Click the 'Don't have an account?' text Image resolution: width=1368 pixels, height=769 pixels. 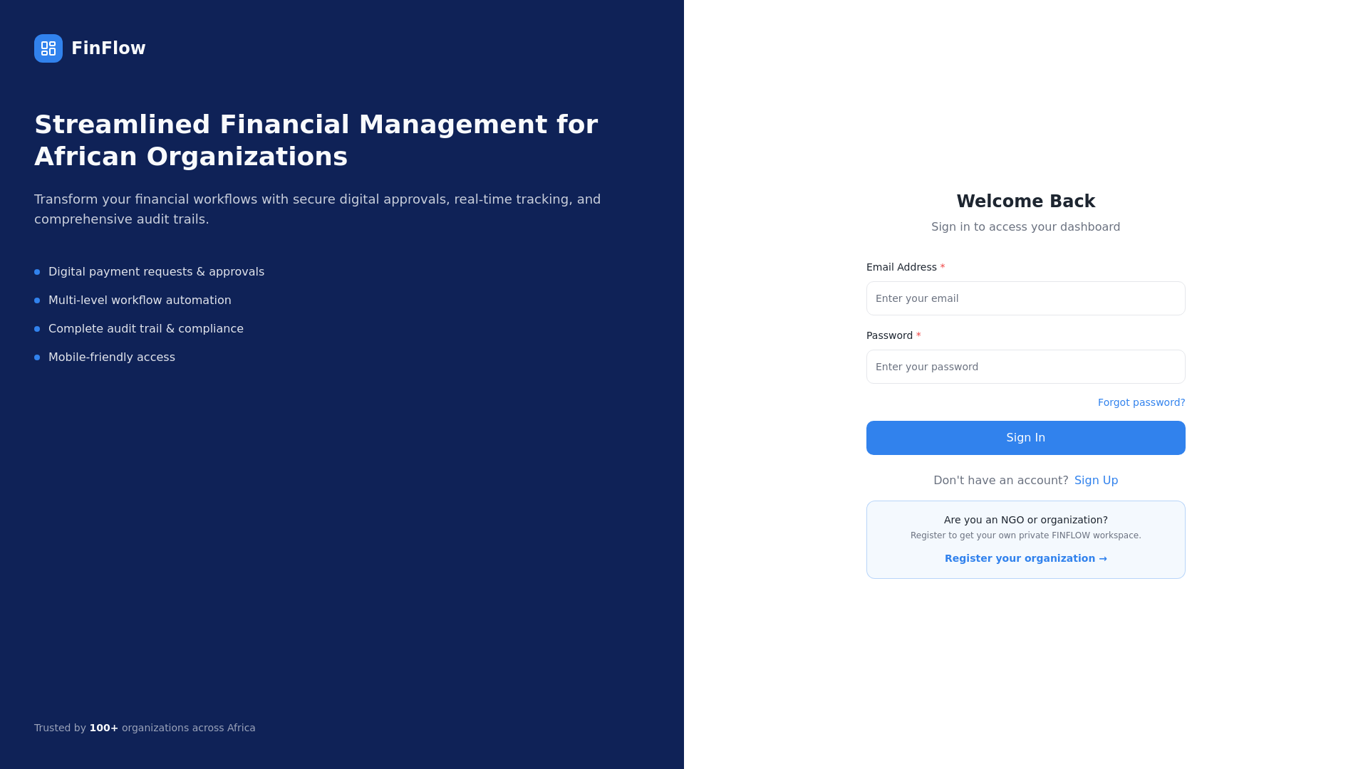point(1001,481)
